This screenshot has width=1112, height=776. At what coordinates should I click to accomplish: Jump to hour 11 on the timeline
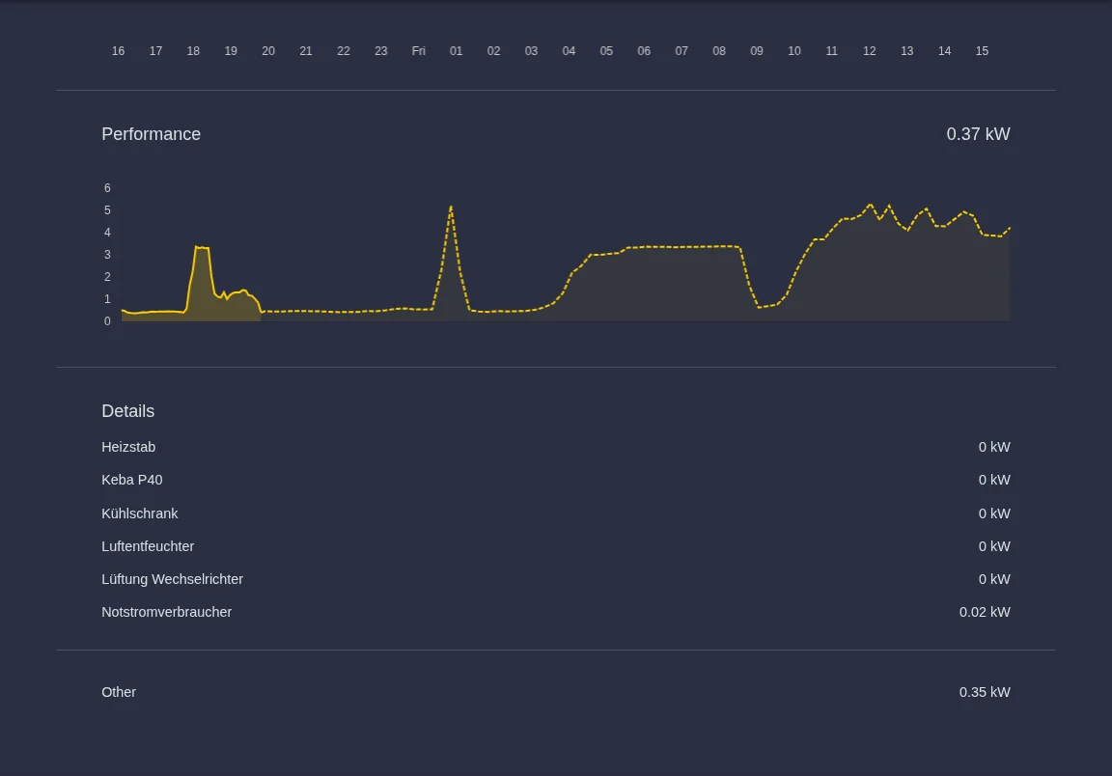(x=832, y=51)
